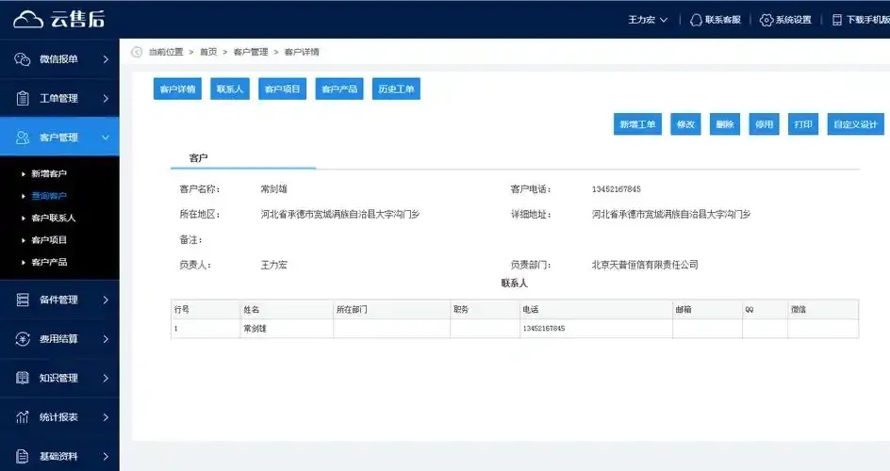Click the 修改 button
The image size is (890, 471).
(x=685, y=124)
